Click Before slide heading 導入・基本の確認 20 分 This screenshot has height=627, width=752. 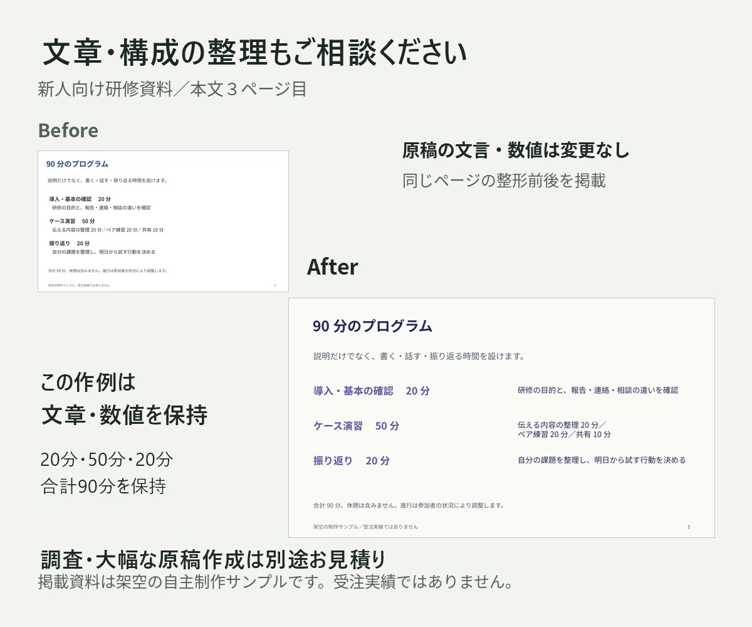coord(80,199)
